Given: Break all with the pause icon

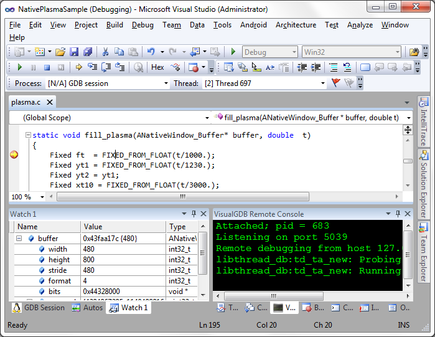Looking at the screenshot, I should point(33,67).
